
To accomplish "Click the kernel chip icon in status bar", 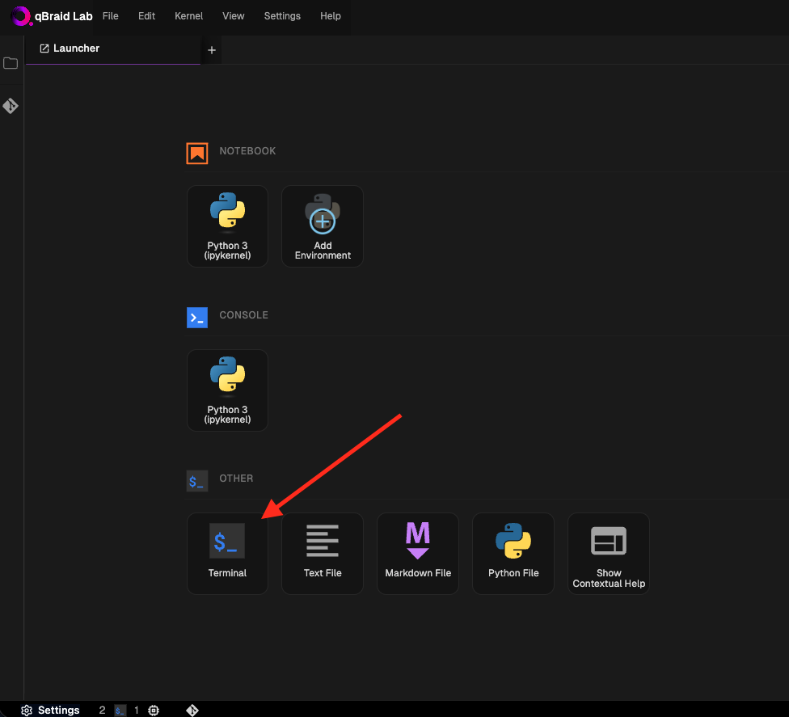I will (x=154, y=711).
